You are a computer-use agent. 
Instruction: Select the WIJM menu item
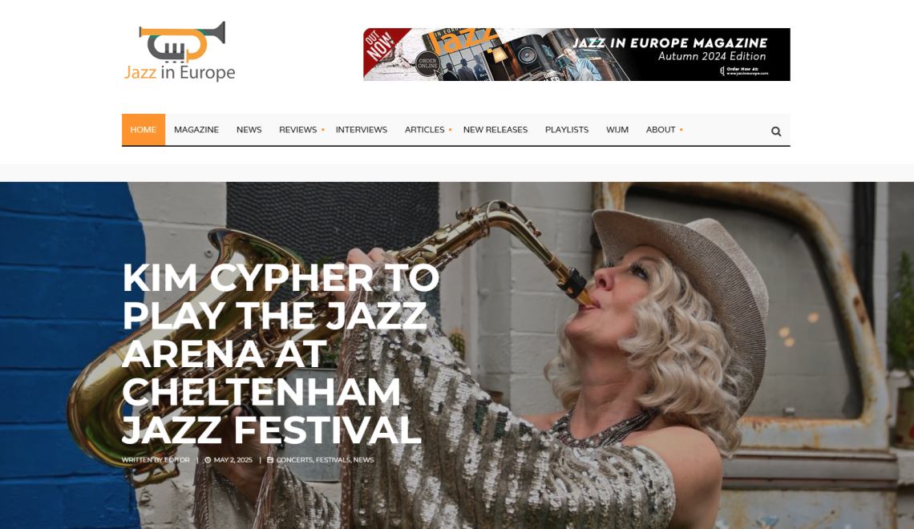[x=617, y=130]
